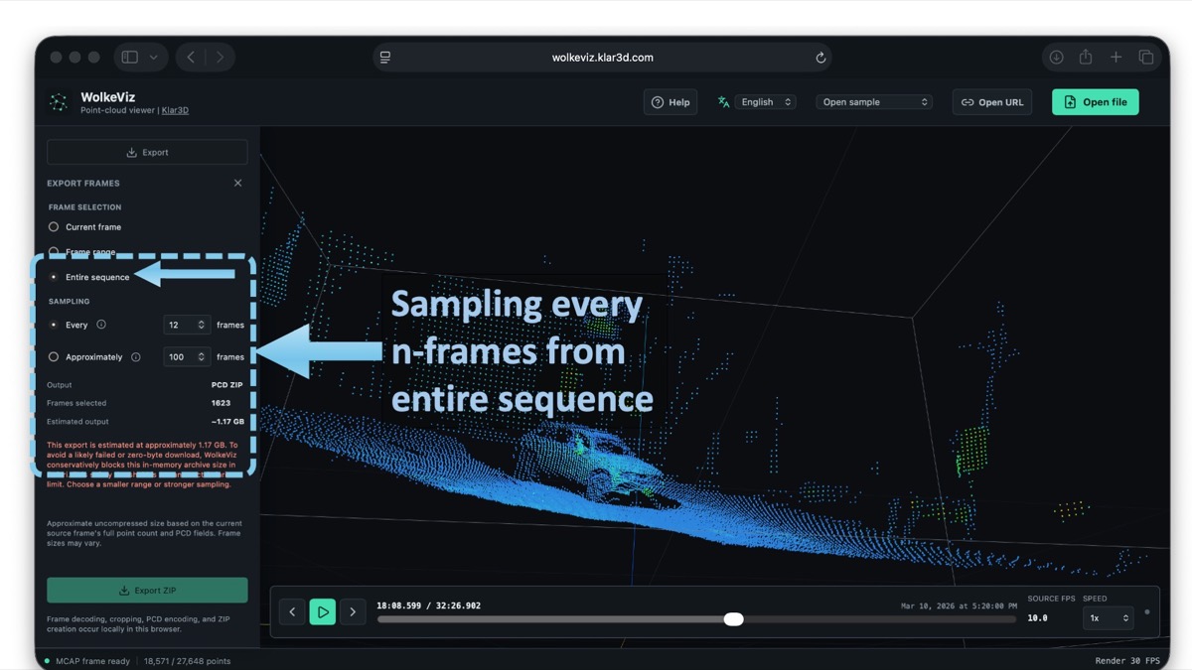Click the translate language icon
The width and height of the screenshot is (1192, 670).
(x=723, y=102)
